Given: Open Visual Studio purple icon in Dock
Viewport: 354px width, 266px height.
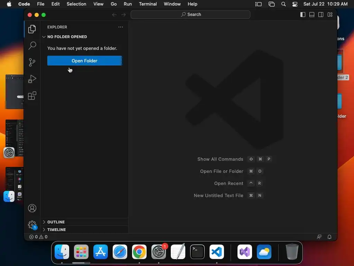Looking at the screenshot, I should (245, 251).
